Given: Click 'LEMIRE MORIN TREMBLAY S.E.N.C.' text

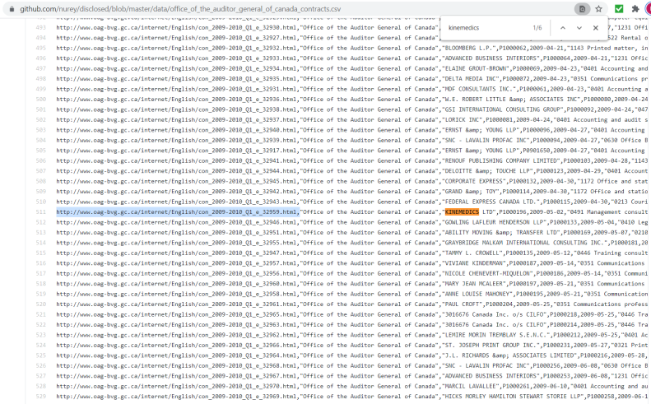Looking at the screenshot, I should click(495, 335).
